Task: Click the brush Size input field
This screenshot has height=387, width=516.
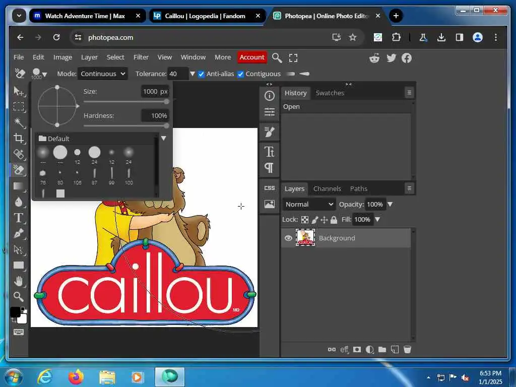Action: click(x=155, y=92)
